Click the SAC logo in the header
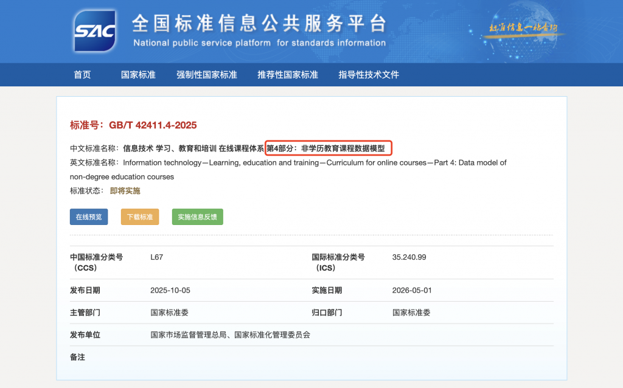This screenshot has width=623, height=388. point(94,31)
